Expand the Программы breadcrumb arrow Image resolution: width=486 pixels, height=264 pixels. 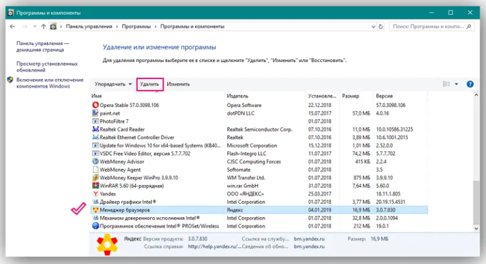[x=155, y=27]
